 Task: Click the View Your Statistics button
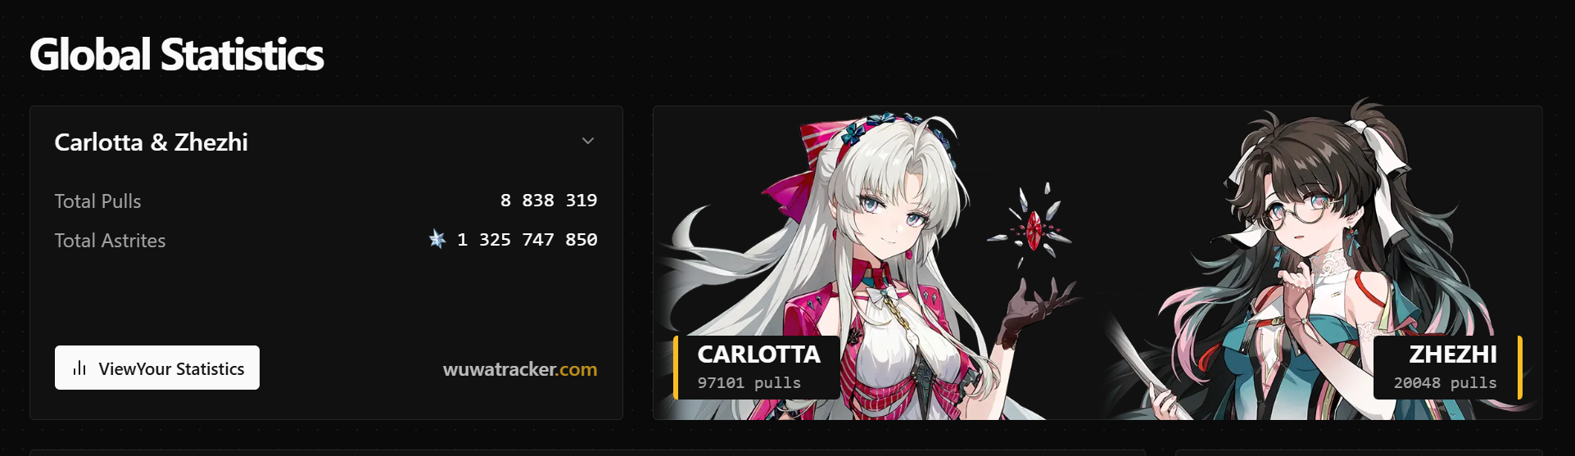[x=157, y=368]
